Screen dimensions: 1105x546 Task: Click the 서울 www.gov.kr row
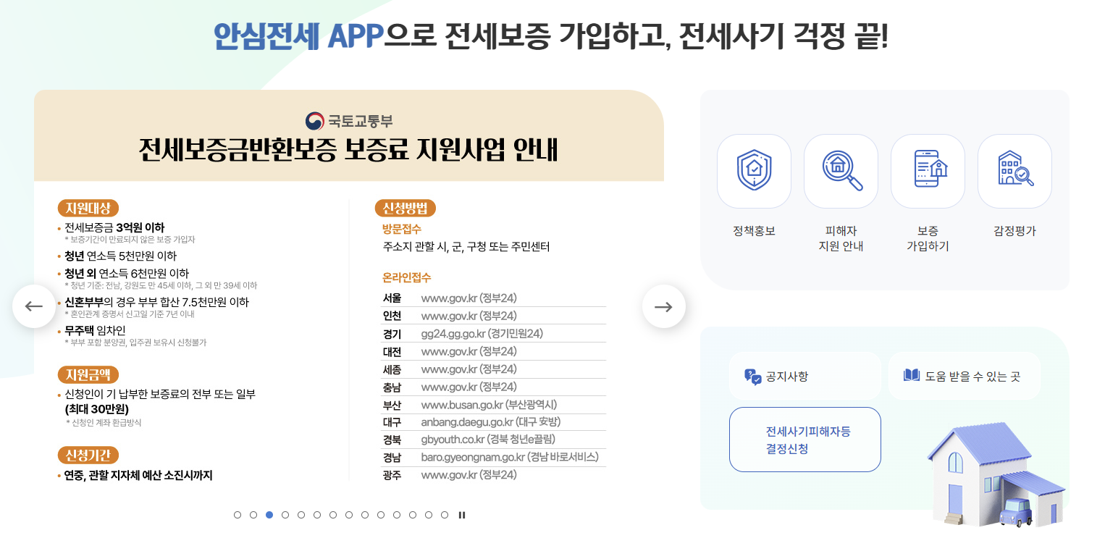494,298
